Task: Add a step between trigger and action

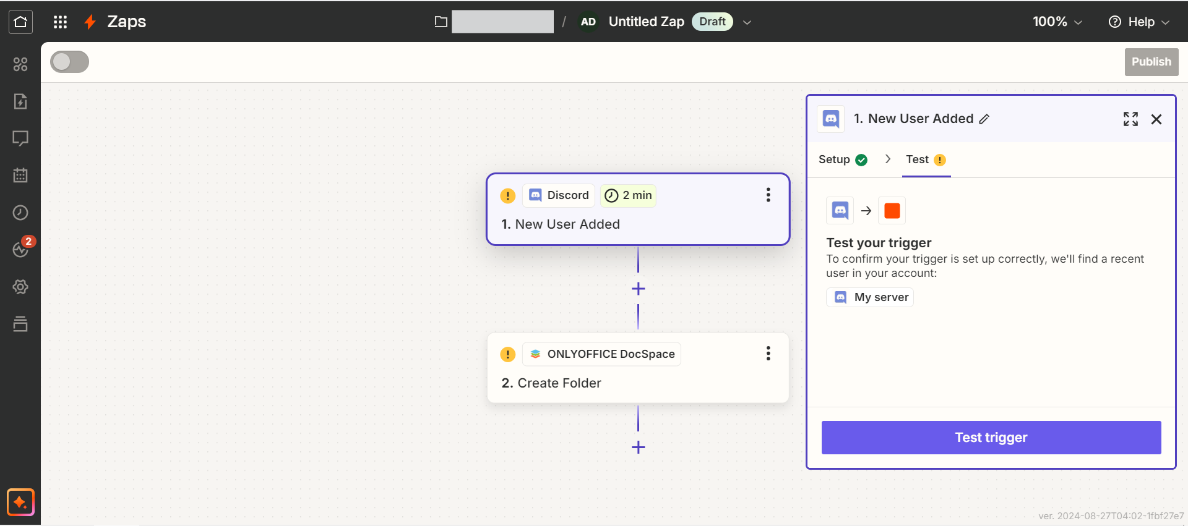Action: [638, 289]
